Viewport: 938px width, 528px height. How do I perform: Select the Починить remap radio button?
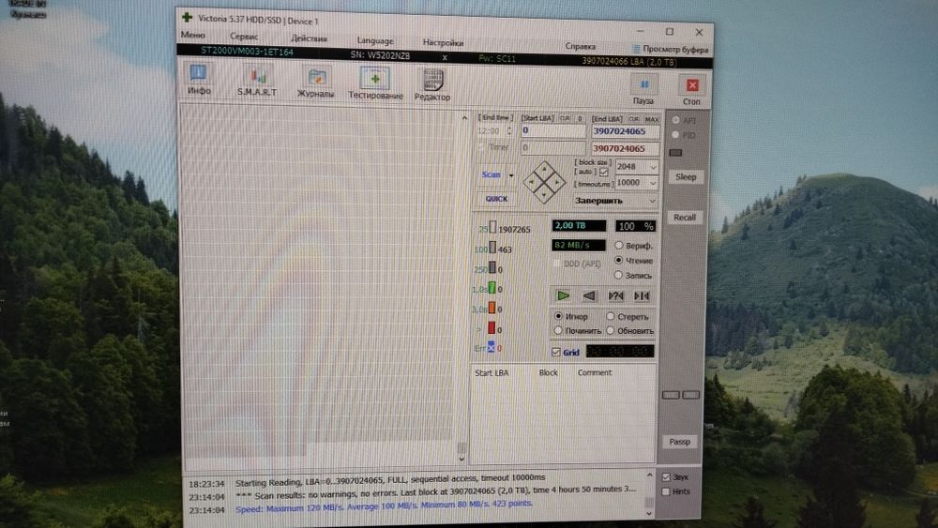tap(558, 330)
